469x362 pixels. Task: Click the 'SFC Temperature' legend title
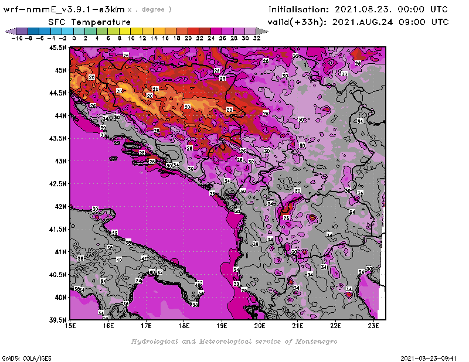click(90, 22)
